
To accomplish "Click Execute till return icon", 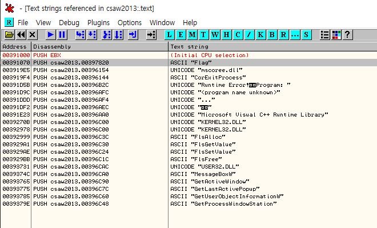I will point(133,35).
